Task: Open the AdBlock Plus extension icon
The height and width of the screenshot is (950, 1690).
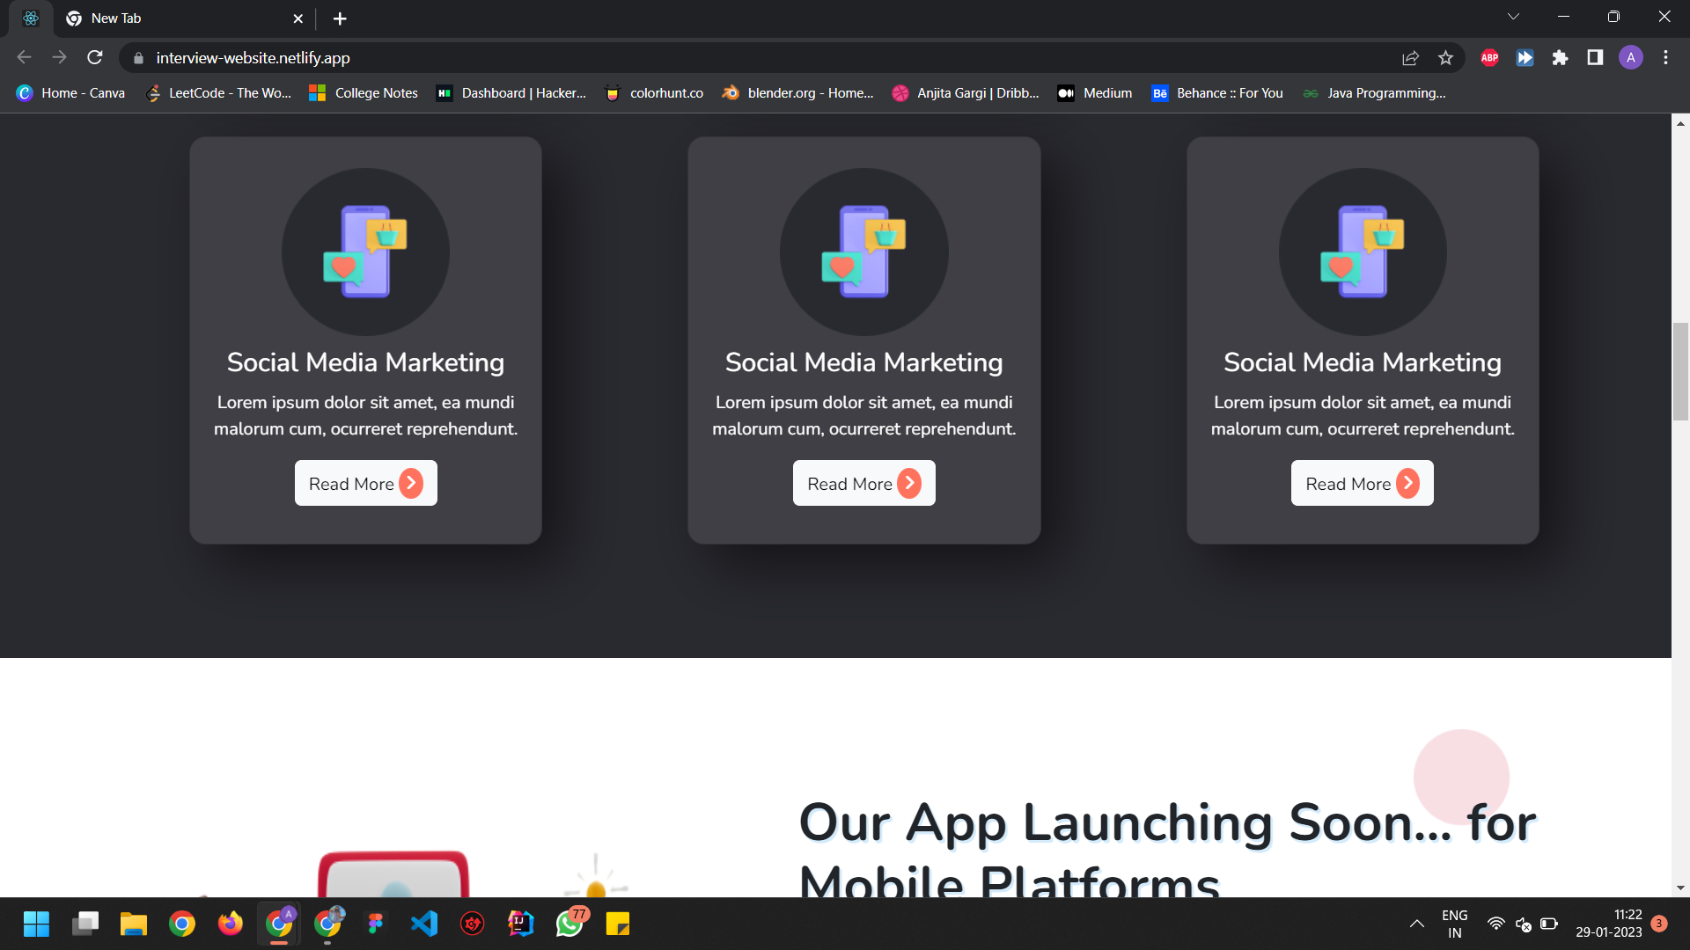Action: point(1489,58)
